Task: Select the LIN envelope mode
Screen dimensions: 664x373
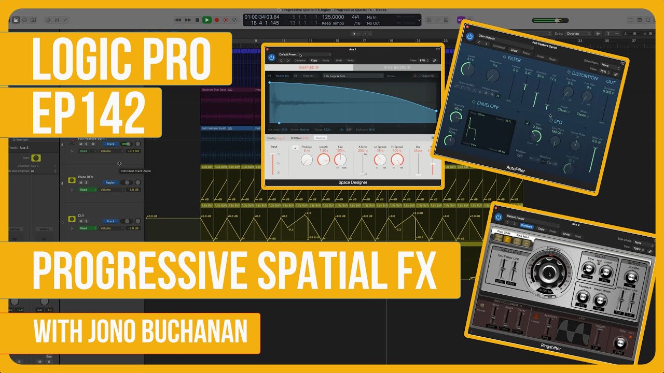Action: [342, 130]
